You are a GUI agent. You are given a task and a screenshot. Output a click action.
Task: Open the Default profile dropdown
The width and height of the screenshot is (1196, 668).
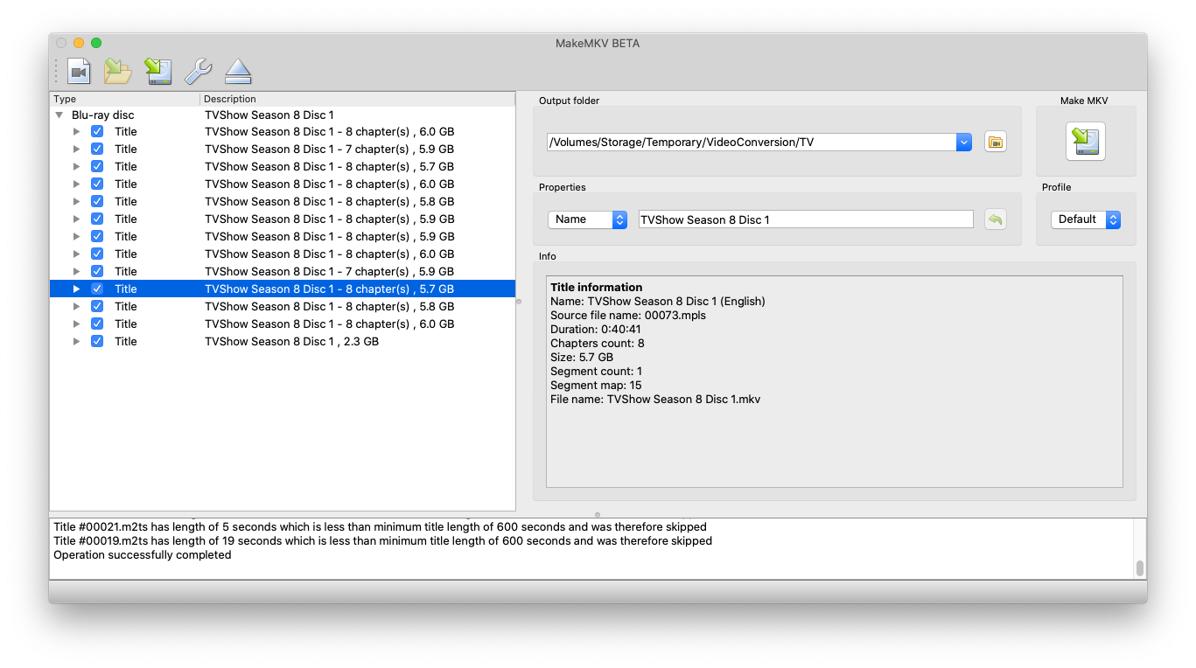click(1086, 219)
